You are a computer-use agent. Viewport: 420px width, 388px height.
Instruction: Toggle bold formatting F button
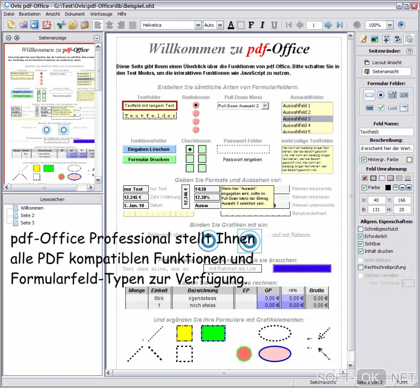point(251,25)
